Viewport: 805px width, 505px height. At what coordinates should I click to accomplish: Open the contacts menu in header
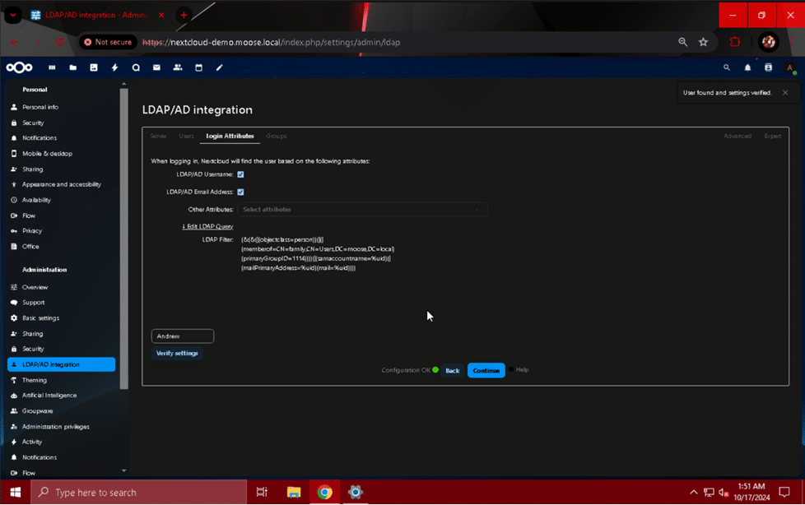[769, 67]
